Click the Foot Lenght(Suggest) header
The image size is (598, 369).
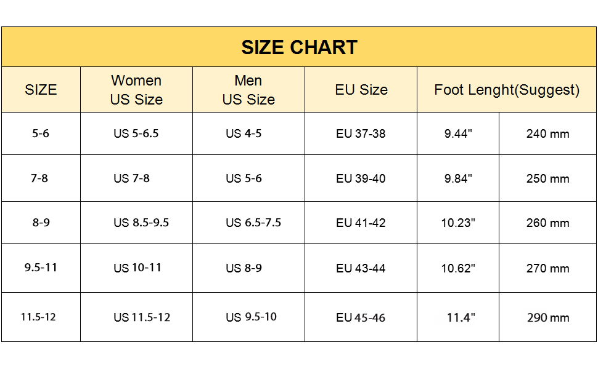tap(507, 90)
